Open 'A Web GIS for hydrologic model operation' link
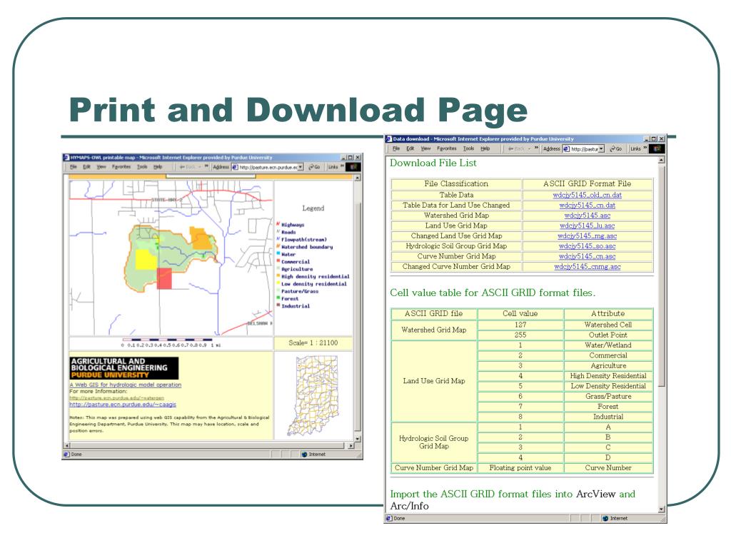The height and width of the screenshot is (548, 731). coord(126,385)
